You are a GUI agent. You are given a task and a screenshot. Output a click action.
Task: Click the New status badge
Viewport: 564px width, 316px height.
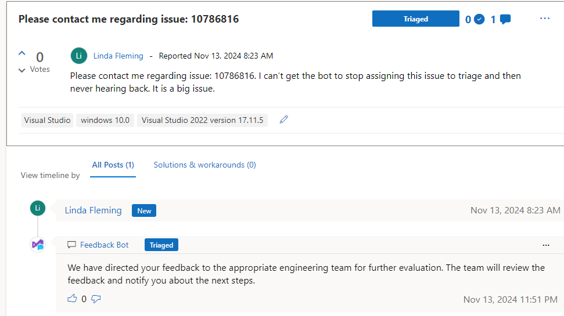(x=144, y=211)
